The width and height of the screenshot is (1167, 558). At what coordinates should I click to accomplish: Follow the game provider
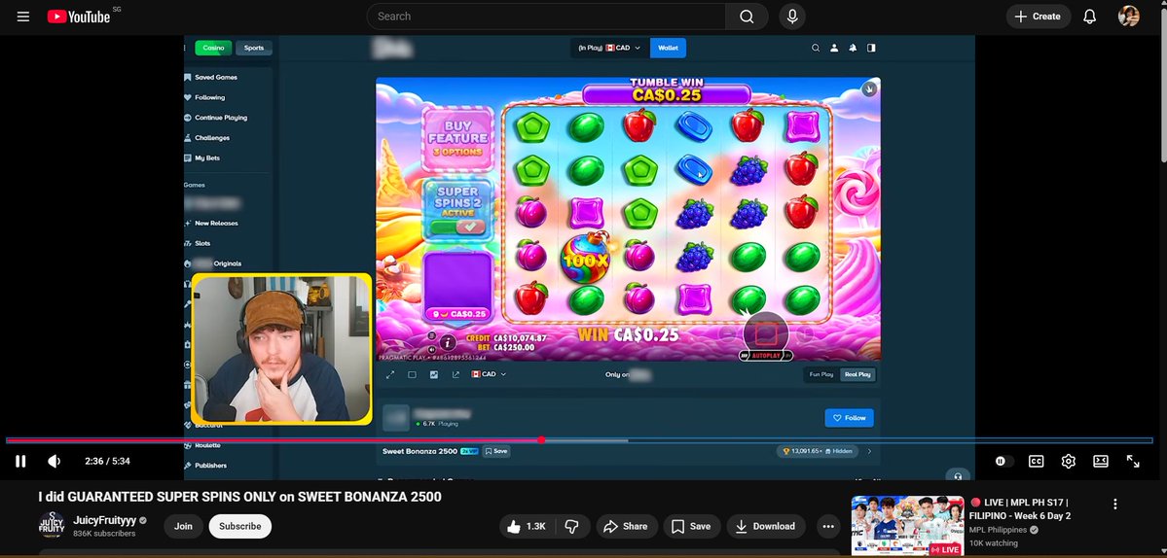849,418
